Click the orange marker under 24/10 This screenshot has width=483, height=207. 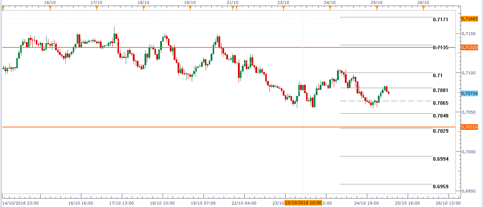click(330, 7)
